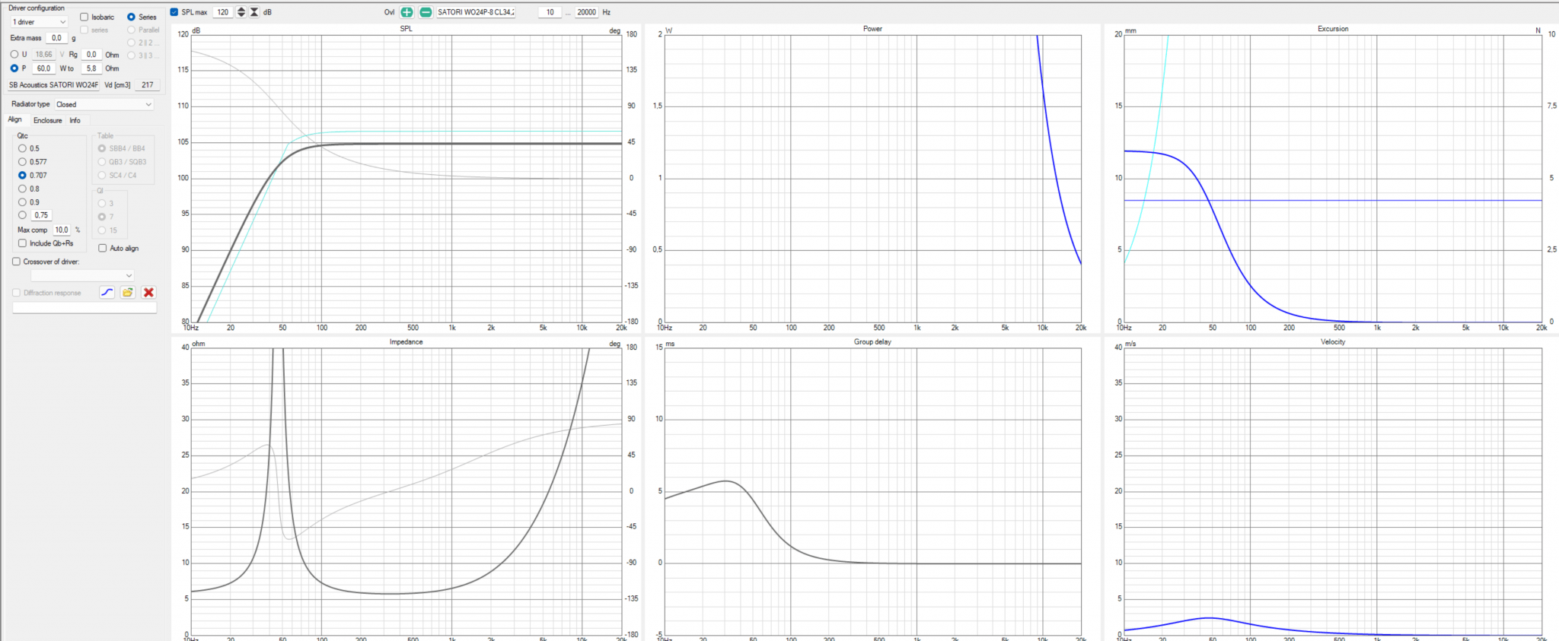
Task: Click the SPL max up/down stepper arrows
Action: [241, 12]
